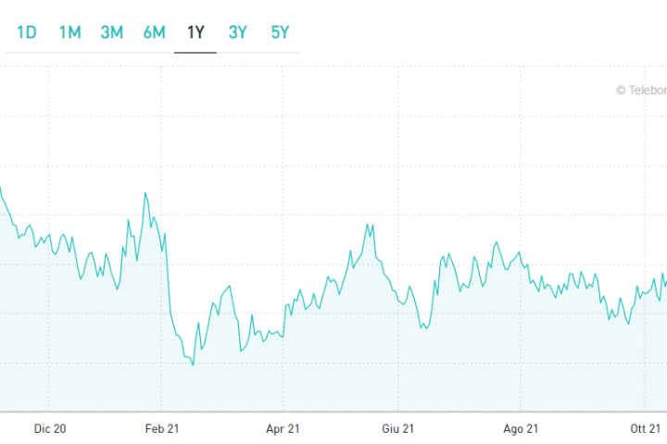This screenshot has height=444, width=667.
Task: Select the 5Y time range tab
Action: pos(280,32)
